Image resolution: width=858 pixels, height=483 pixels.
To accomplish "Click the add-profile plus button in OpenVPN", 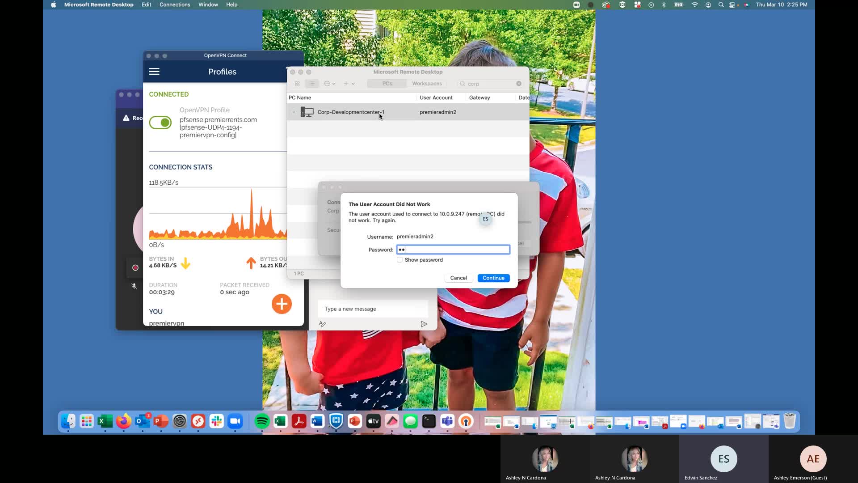I will pos(281,304).
